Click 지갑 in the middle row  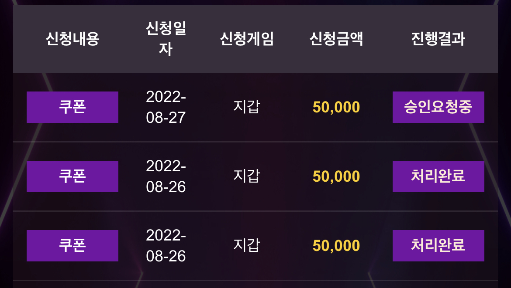[x=247, y=176]
